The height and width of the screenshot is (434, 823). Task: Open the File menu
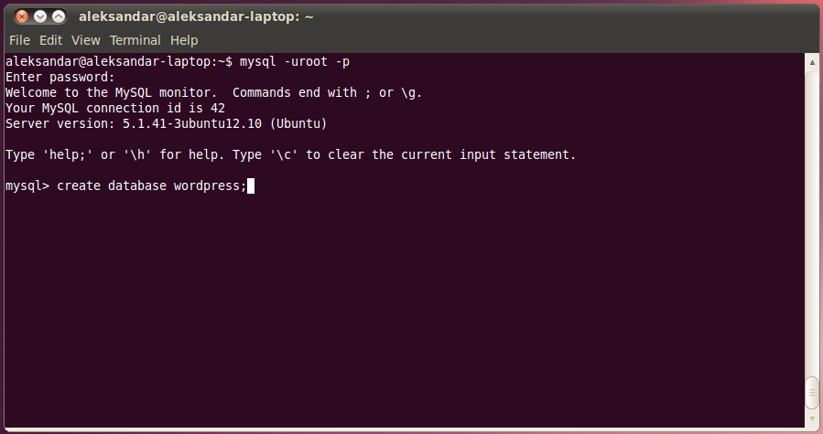tap(19, 40)
